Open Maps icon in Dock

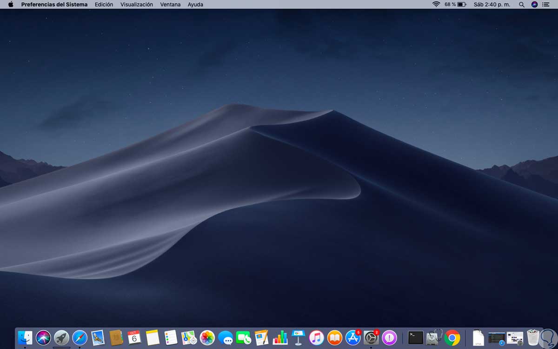point(189,338)
